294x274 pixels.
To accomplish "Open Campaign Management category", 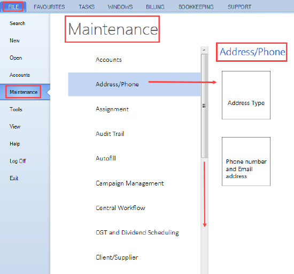I will coord(129,183).
